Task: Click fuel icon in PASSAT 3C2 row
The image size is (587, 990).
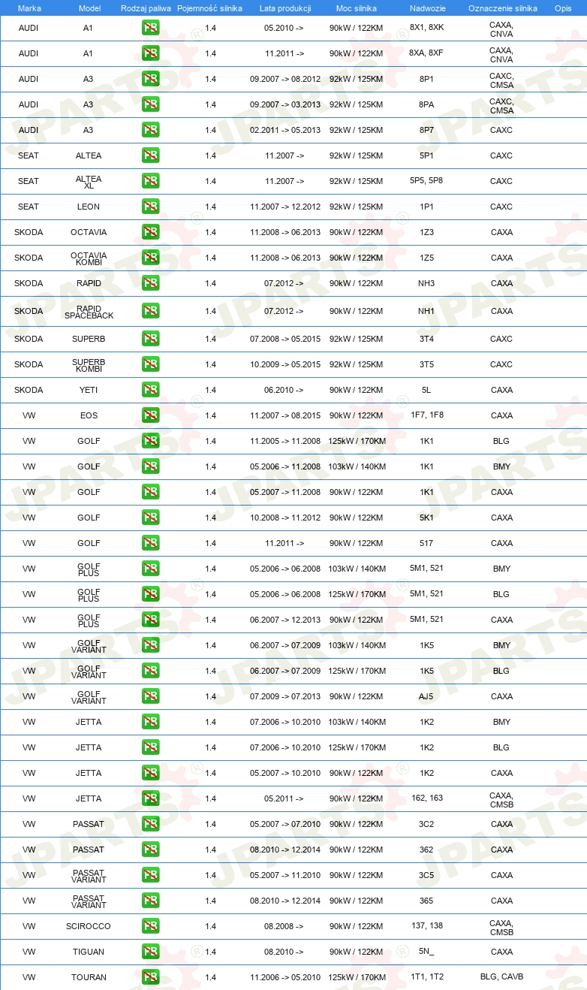Action: pyautogui.click(x=151, y=824)
